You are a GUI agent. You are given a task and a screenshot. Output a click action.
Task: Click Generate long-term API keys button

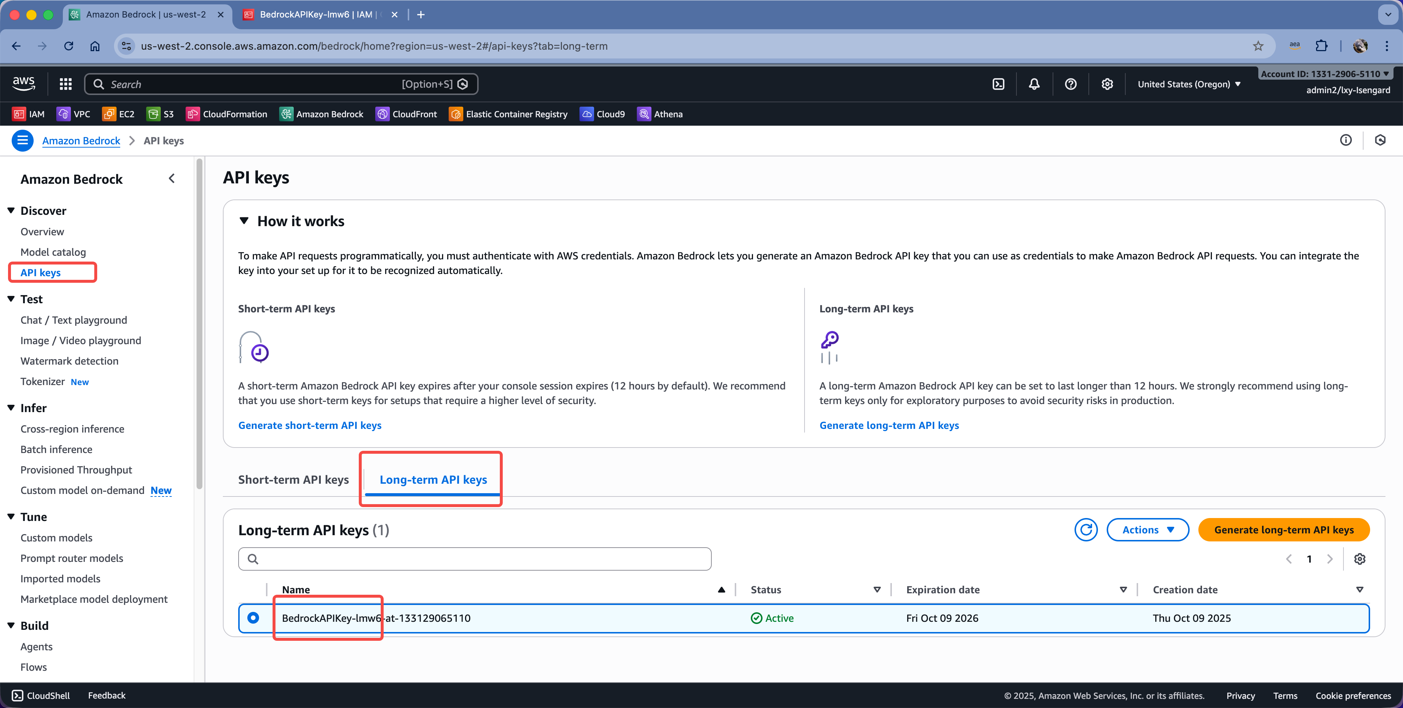[1284, 530]
